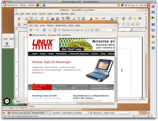Reload the page in Firefox
Screen dimensions: 158x121
tap(44, 30)
